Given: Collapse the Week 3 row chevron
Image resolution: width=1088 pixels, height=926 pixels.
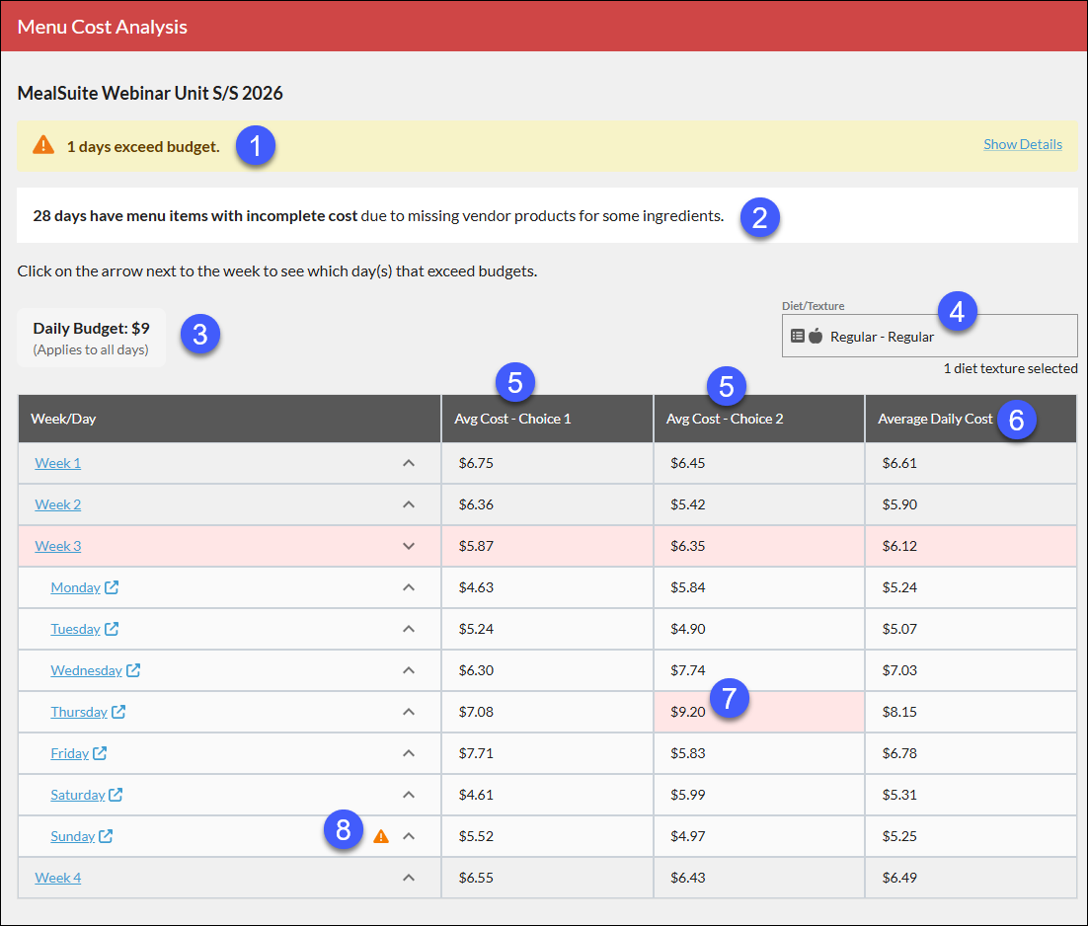Looking at the screenshot, I should coord(409,547).
